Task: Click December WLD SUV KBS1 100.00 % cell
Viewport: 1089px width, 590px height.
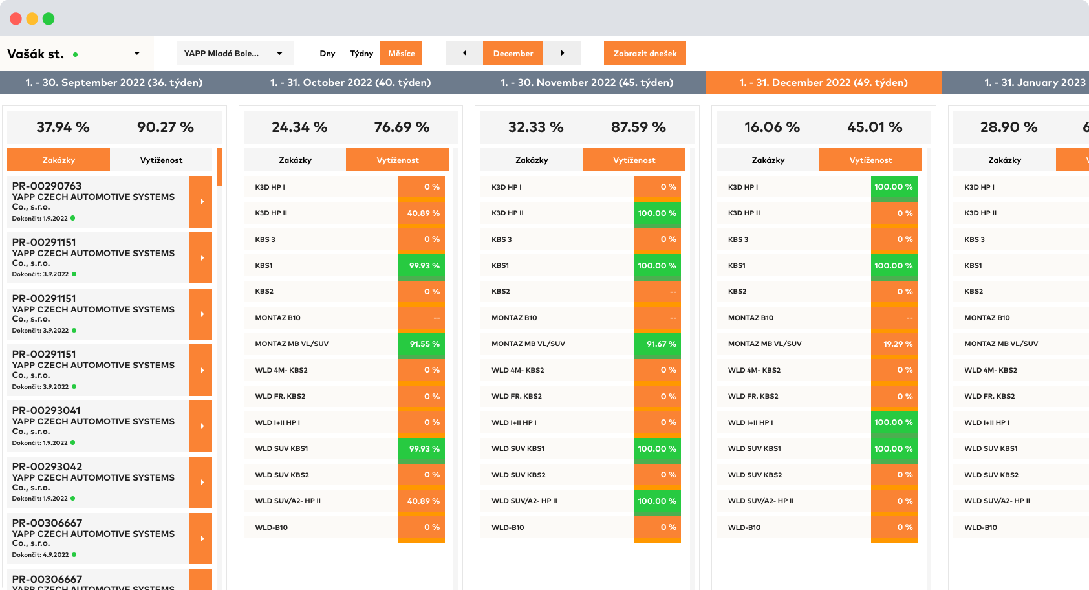Action: 894,448
